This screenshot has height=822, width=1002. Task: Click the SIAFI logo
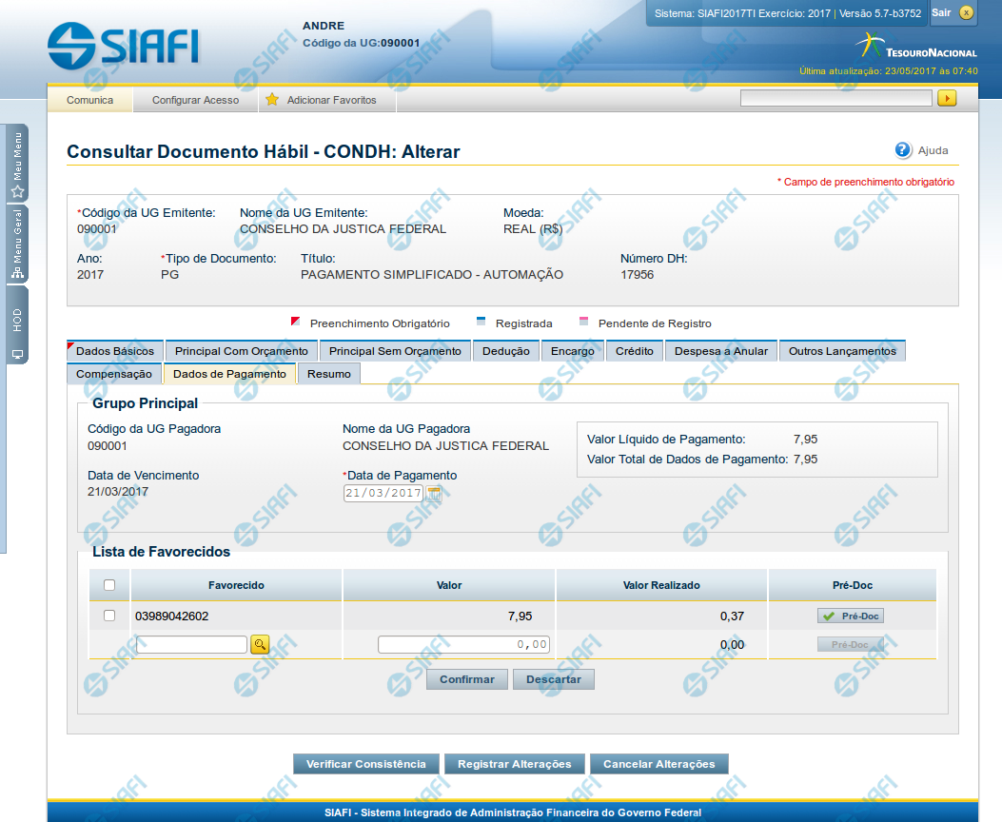[x=123, y=45]
